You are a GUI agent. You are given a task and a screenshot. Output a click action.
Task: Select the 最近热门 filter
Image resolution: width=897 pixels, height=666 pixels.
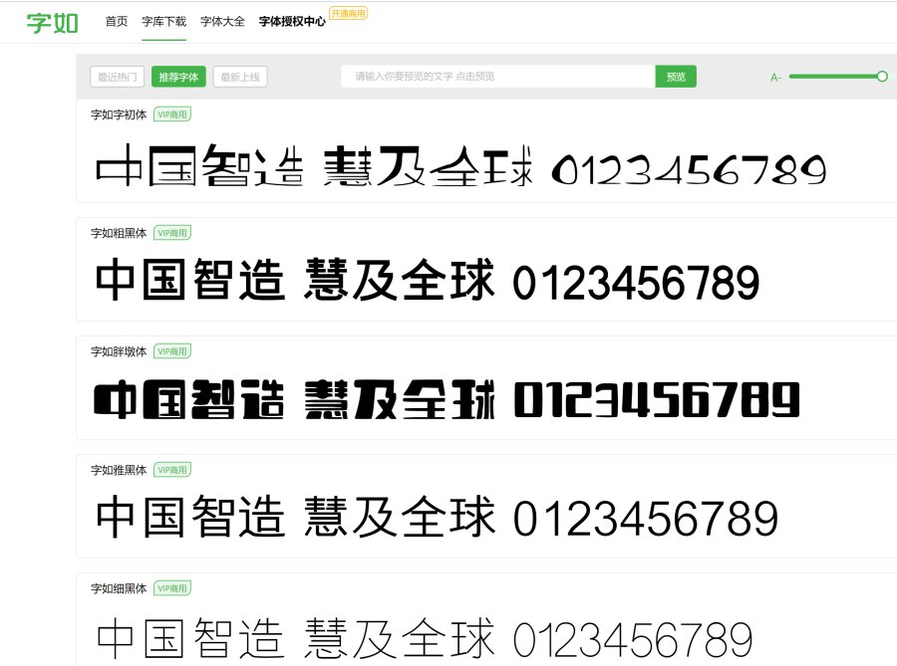pos(116,76)
